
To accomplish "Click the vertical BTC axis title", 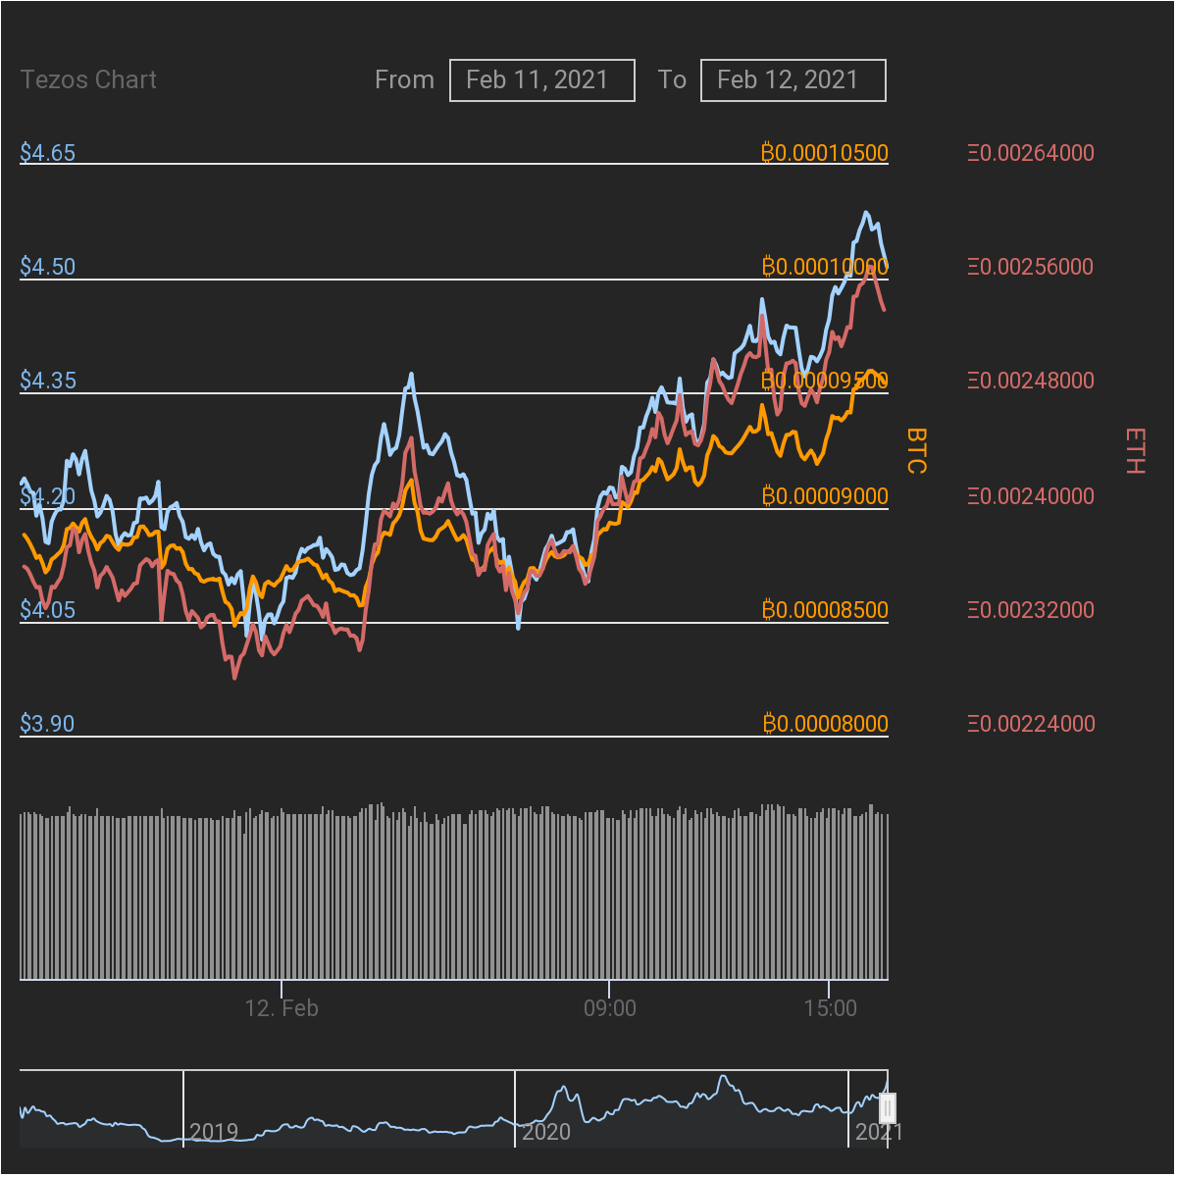I will pyautogui.click(x=915, y=450).
